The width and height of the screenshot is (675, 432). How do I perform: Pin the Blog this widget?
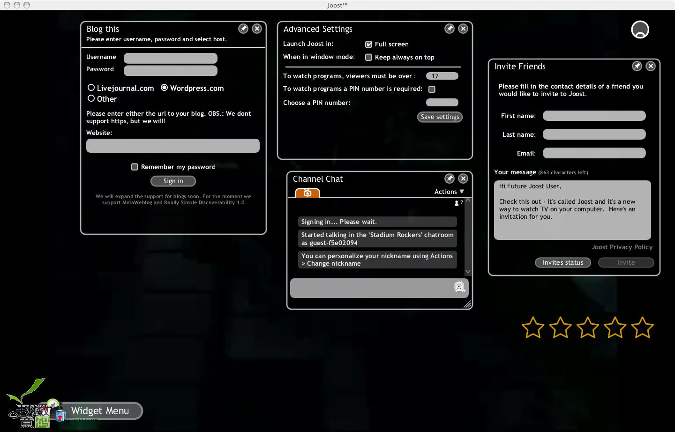click(243, 29)
